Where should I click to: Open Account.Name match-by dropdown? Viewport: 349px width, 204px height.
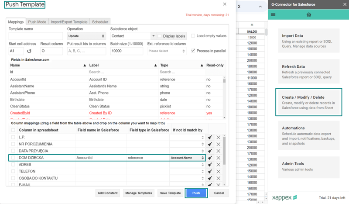tap(187, 158)
